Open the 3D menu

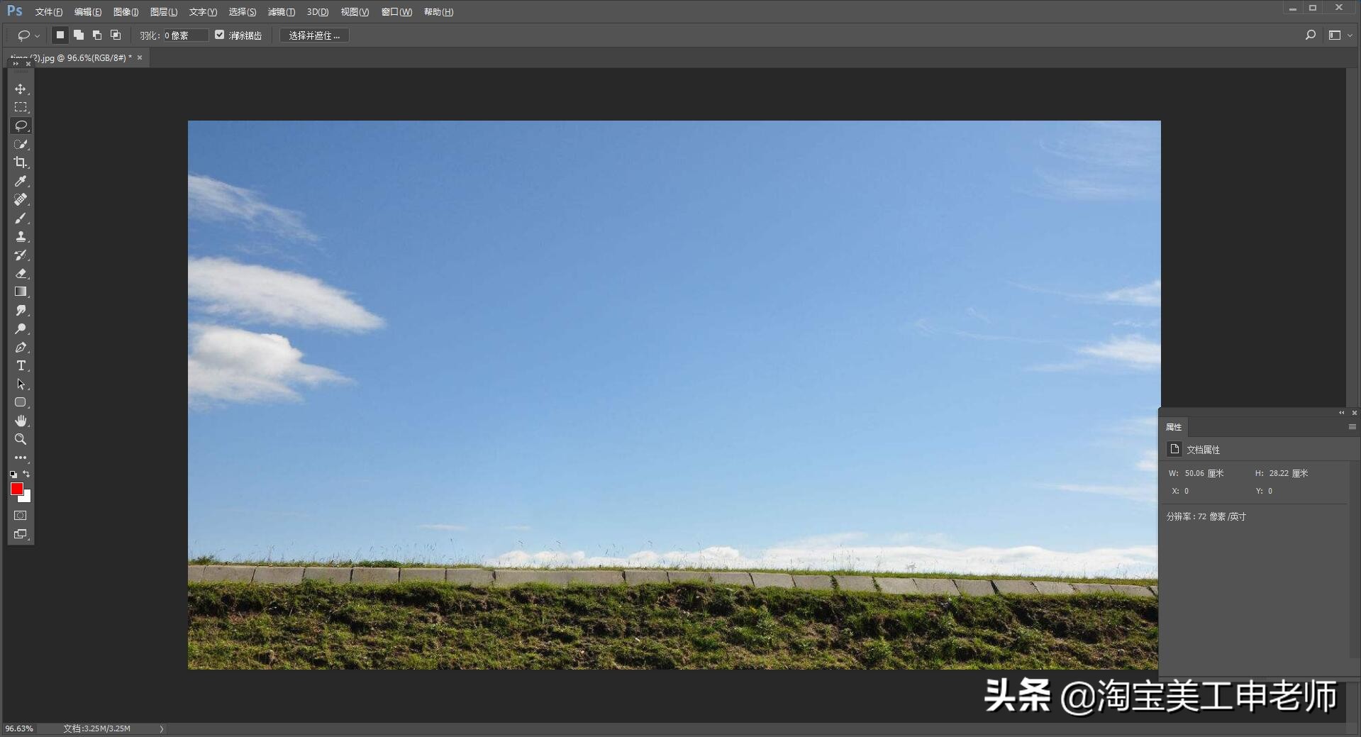click(x=318, y=12)
